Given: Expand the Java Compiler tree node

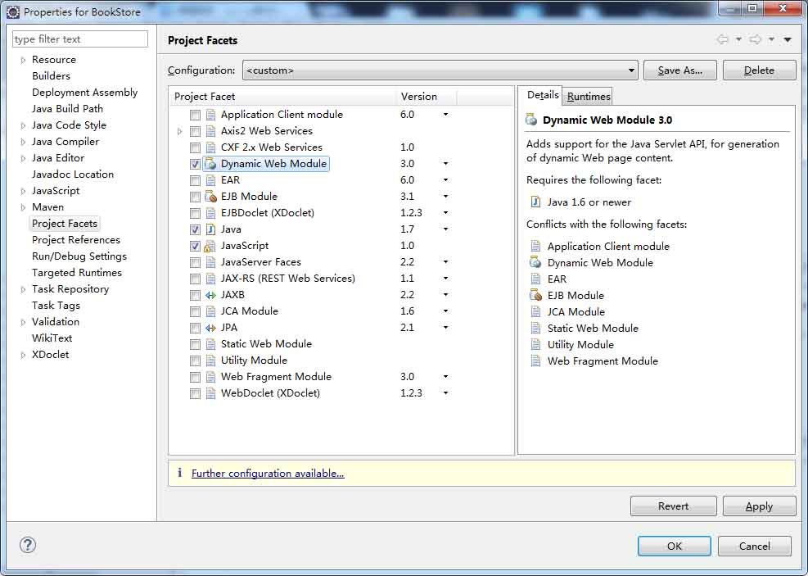Looking at the screenshot, I should (23, 142).
